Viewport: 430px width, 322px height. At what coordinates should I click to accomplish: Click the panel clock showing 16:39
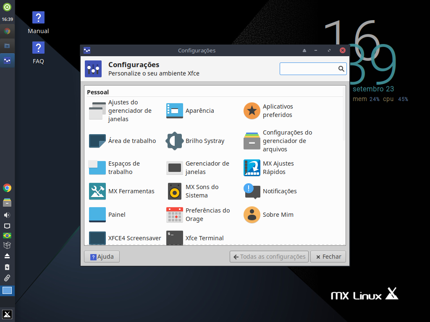click(x=8, y=19)
